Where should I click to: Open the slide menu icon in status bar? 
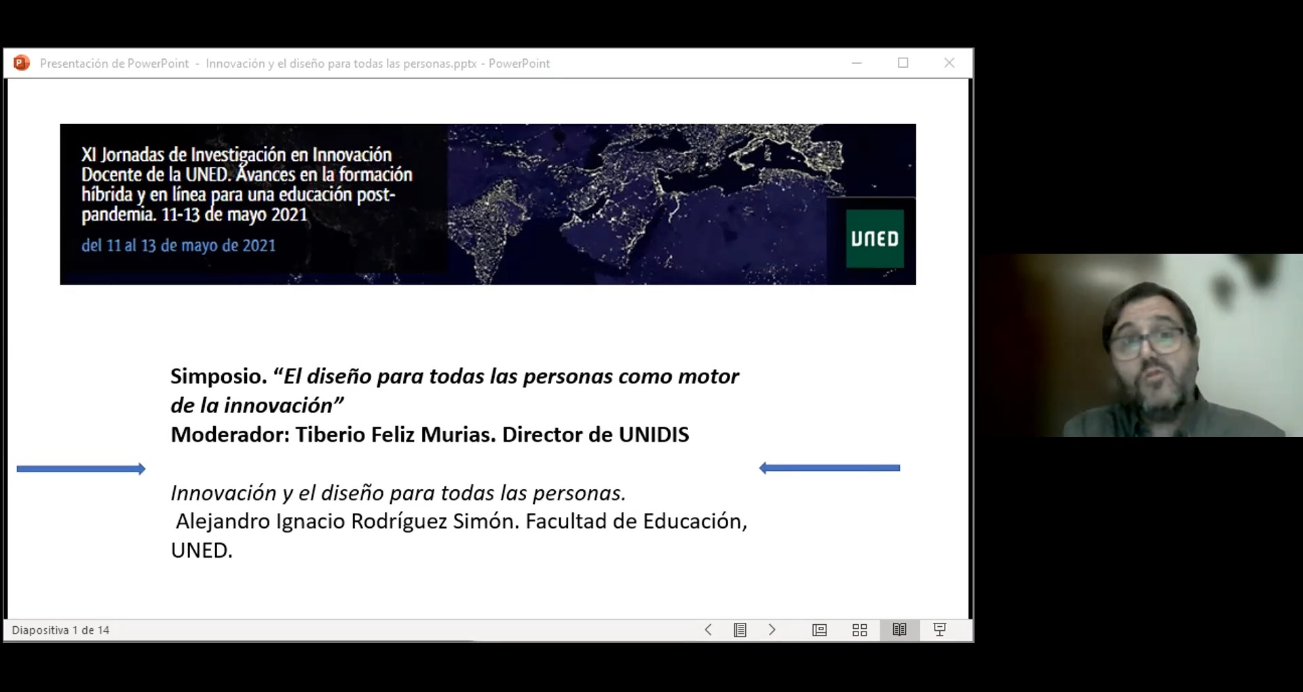click(740, 630)
